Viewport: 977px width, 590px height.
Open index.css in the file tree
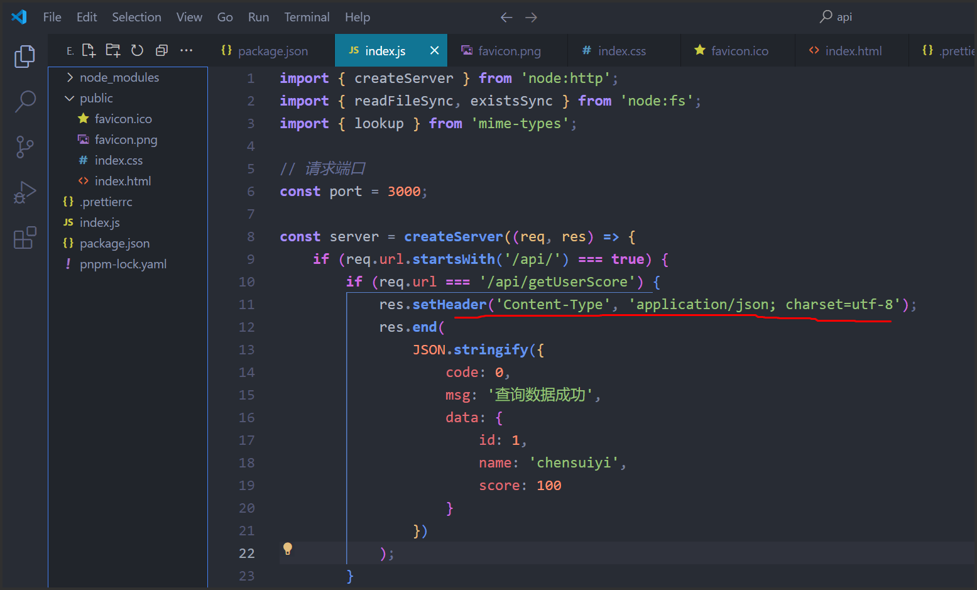click(x=128, y=160)
